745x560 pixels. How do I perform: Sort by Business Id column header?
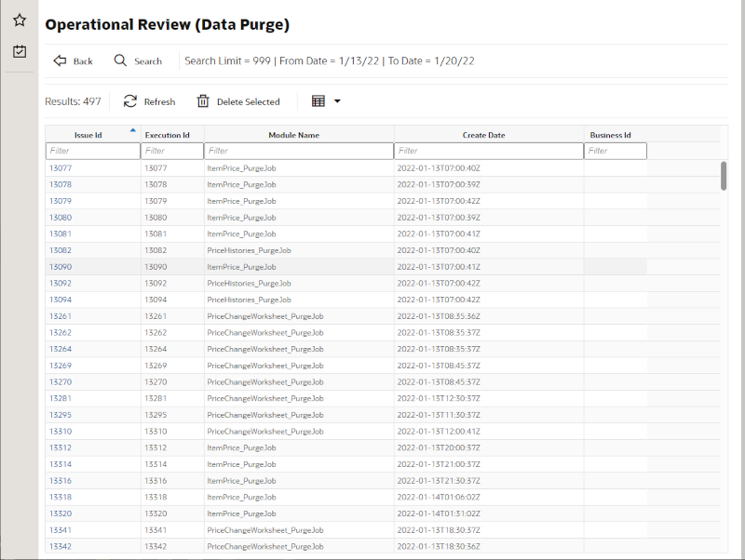coord(611,135)
